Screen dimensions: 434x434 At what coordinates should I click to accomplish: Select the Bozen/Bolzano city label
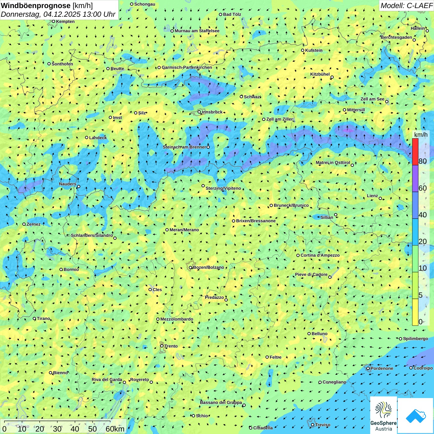(208, 267)
